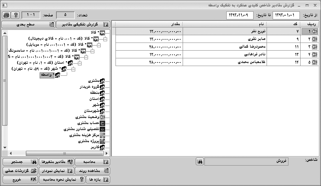Click the سطح بعدی button

coord(28,24)
